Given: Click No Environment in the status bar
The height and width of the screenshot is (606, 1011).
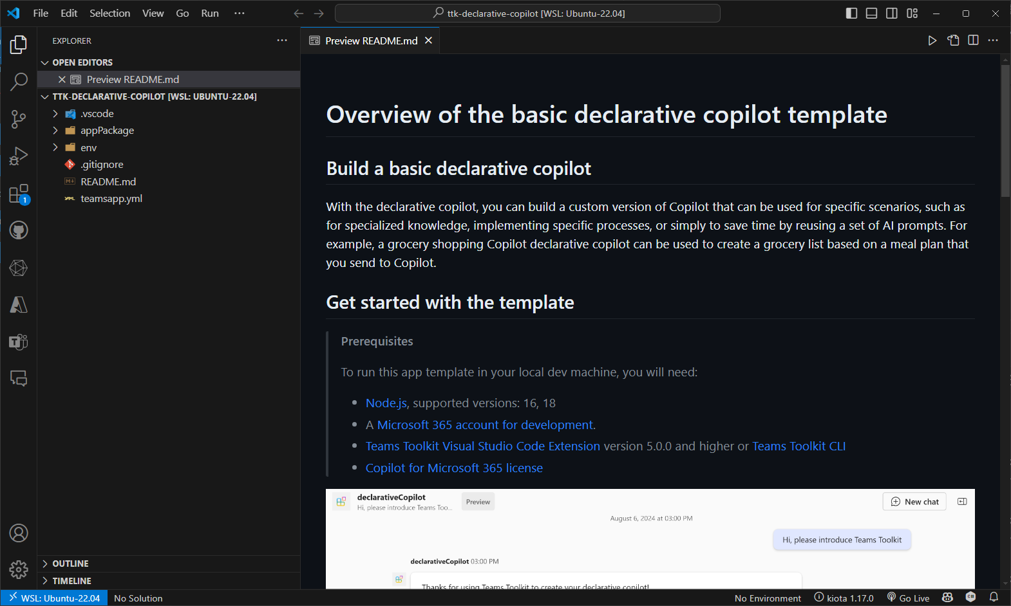Looking at the screenshot, I should point(768,598).
